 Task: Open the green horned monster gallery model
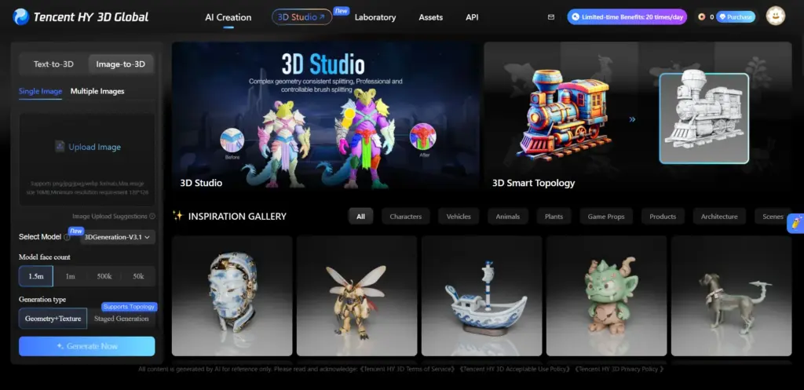tap(607, 296)
